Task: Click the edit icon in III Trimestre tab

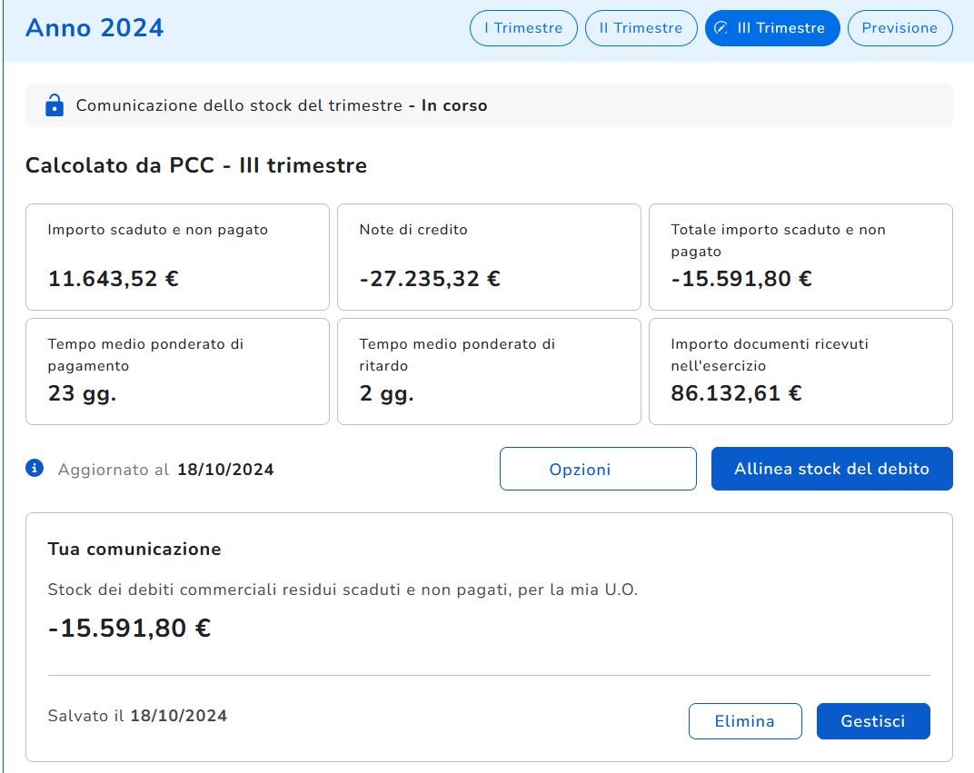Action: (x=721, y=28)
